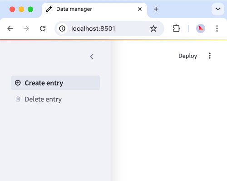Open the Create entry page

(55, 83)
